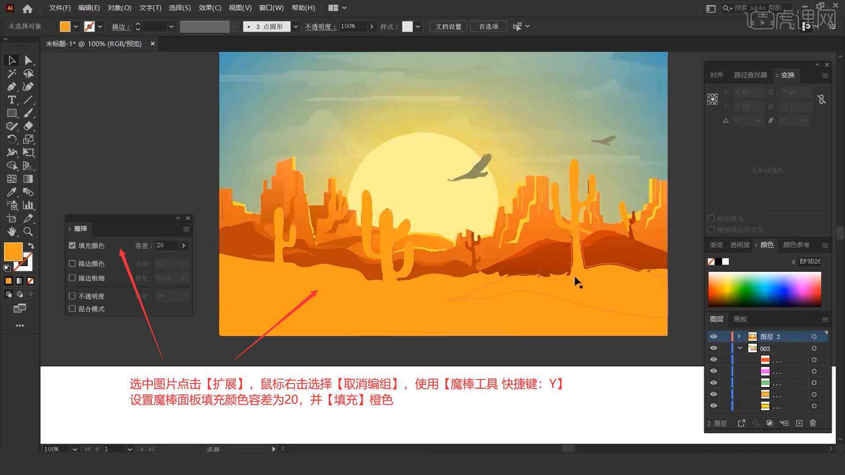Toggle 描边颜色 checkbox in Magic Wand
The height and width of the screenshot is (475, 845).
pyautogui.click(x=72, y=263)
